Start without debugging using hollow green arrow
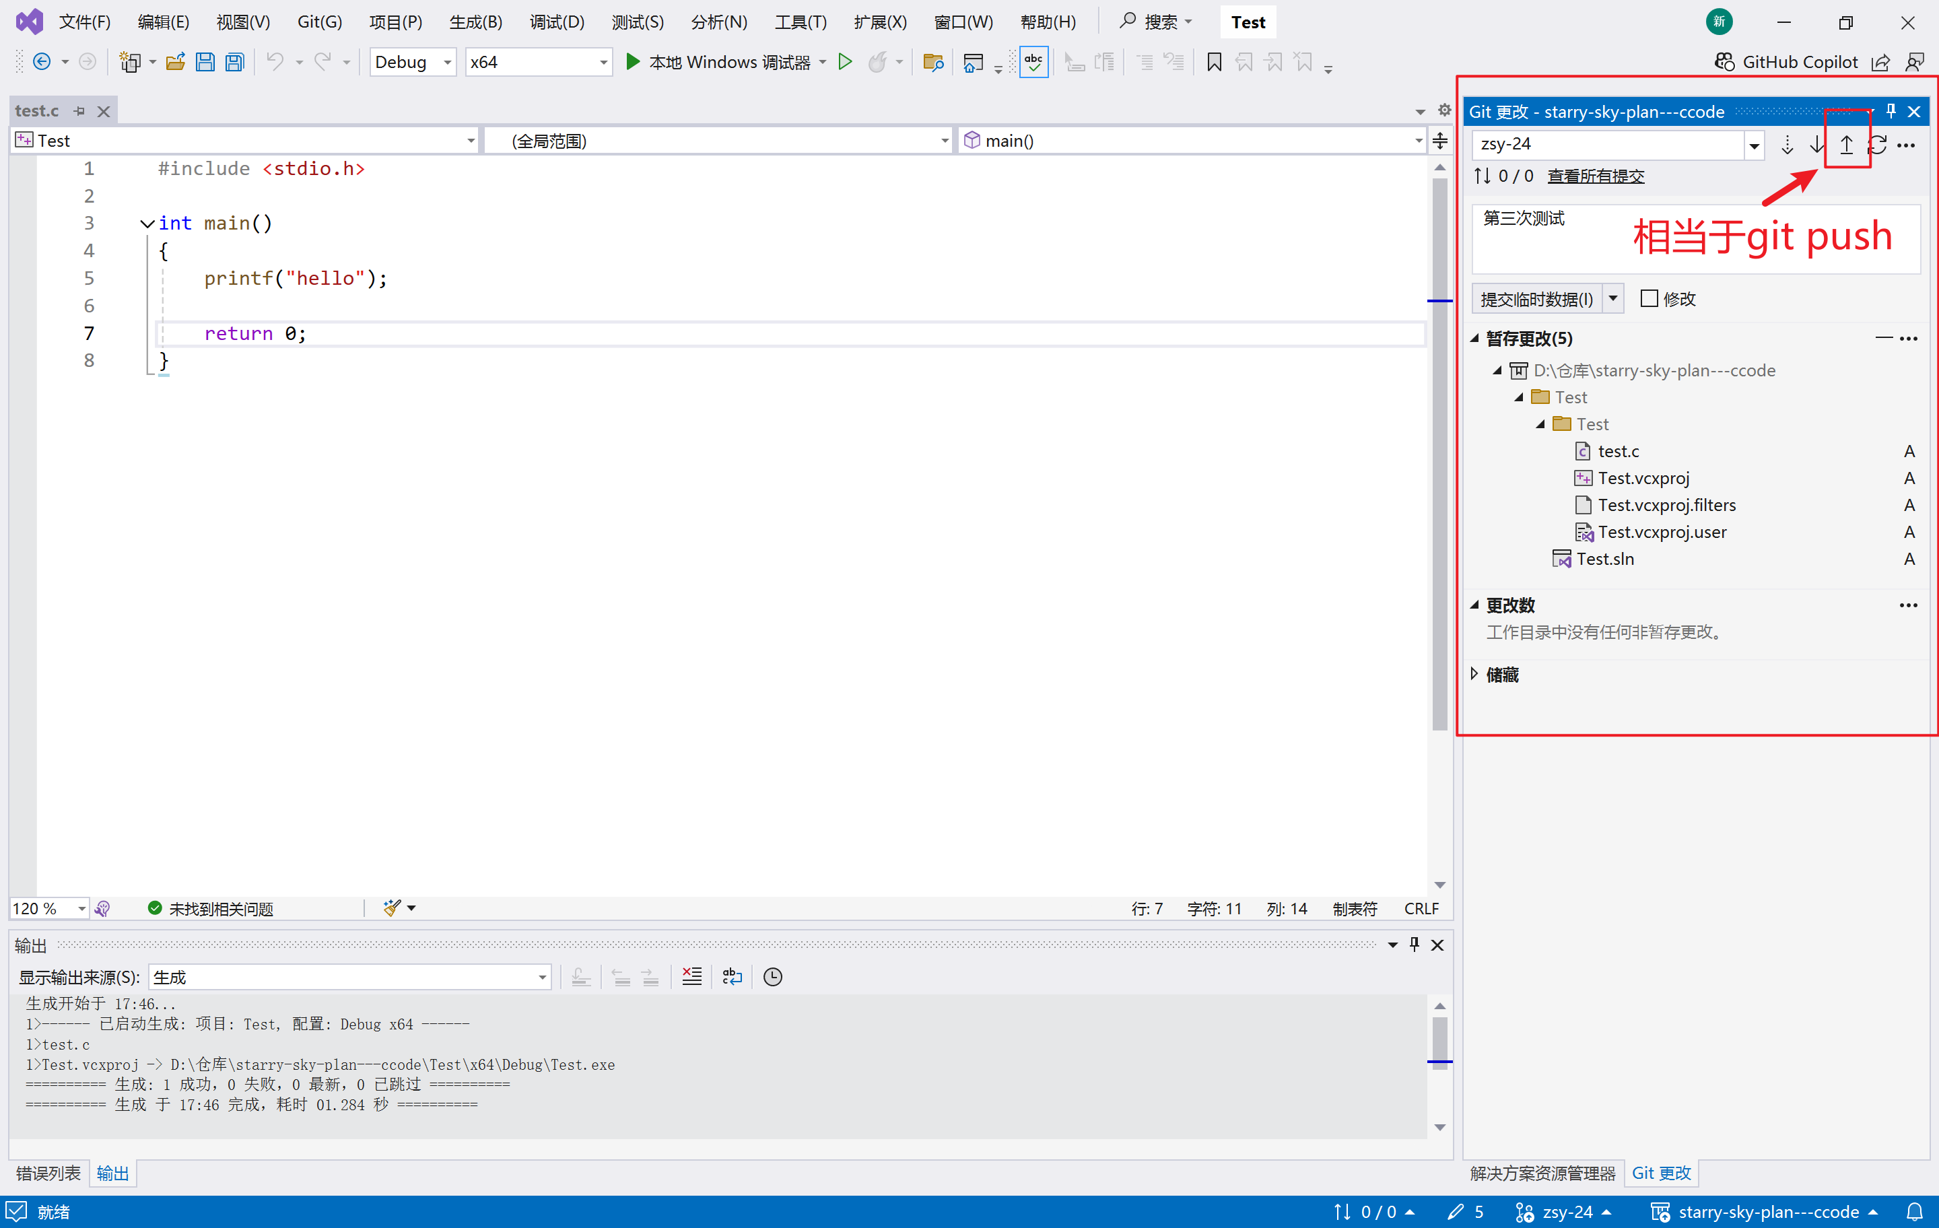This screenshot has width=1939, height=1228. click(x=845, y=62)
